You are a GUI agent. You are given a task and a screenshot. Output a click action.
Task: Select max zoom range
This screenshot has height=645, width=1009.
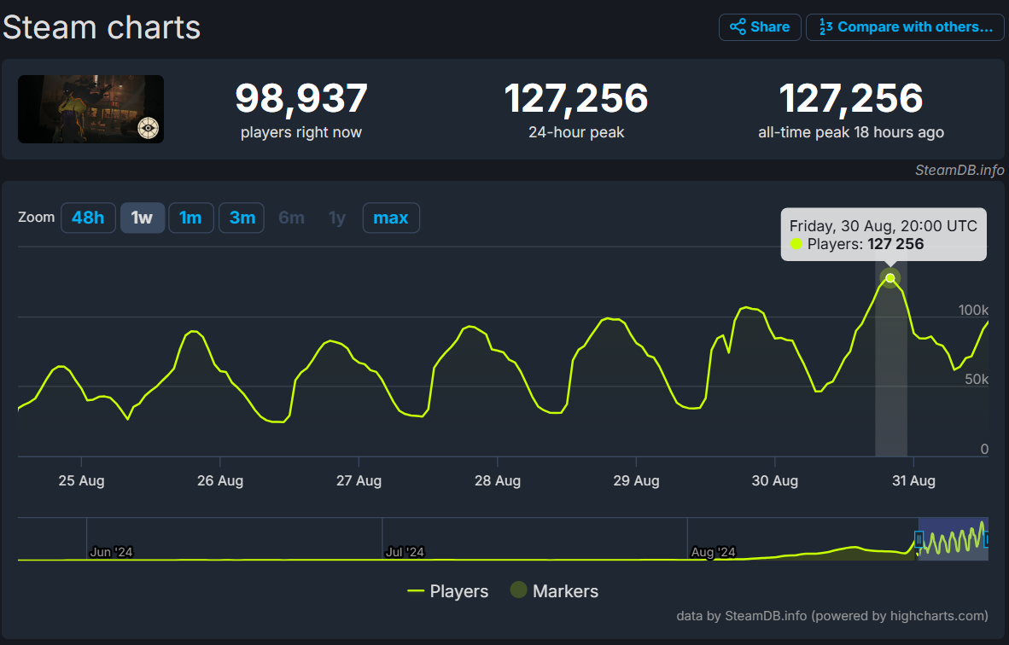391,218
